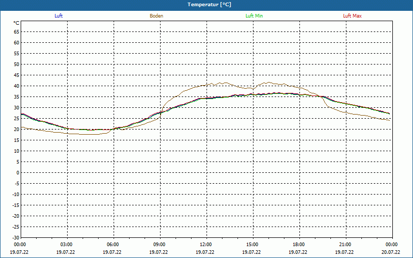Image resolution: width=413 pixels, height=258 pixels.
Task: Click the °C unit label on axis
Action: click(x=17, y=23)
